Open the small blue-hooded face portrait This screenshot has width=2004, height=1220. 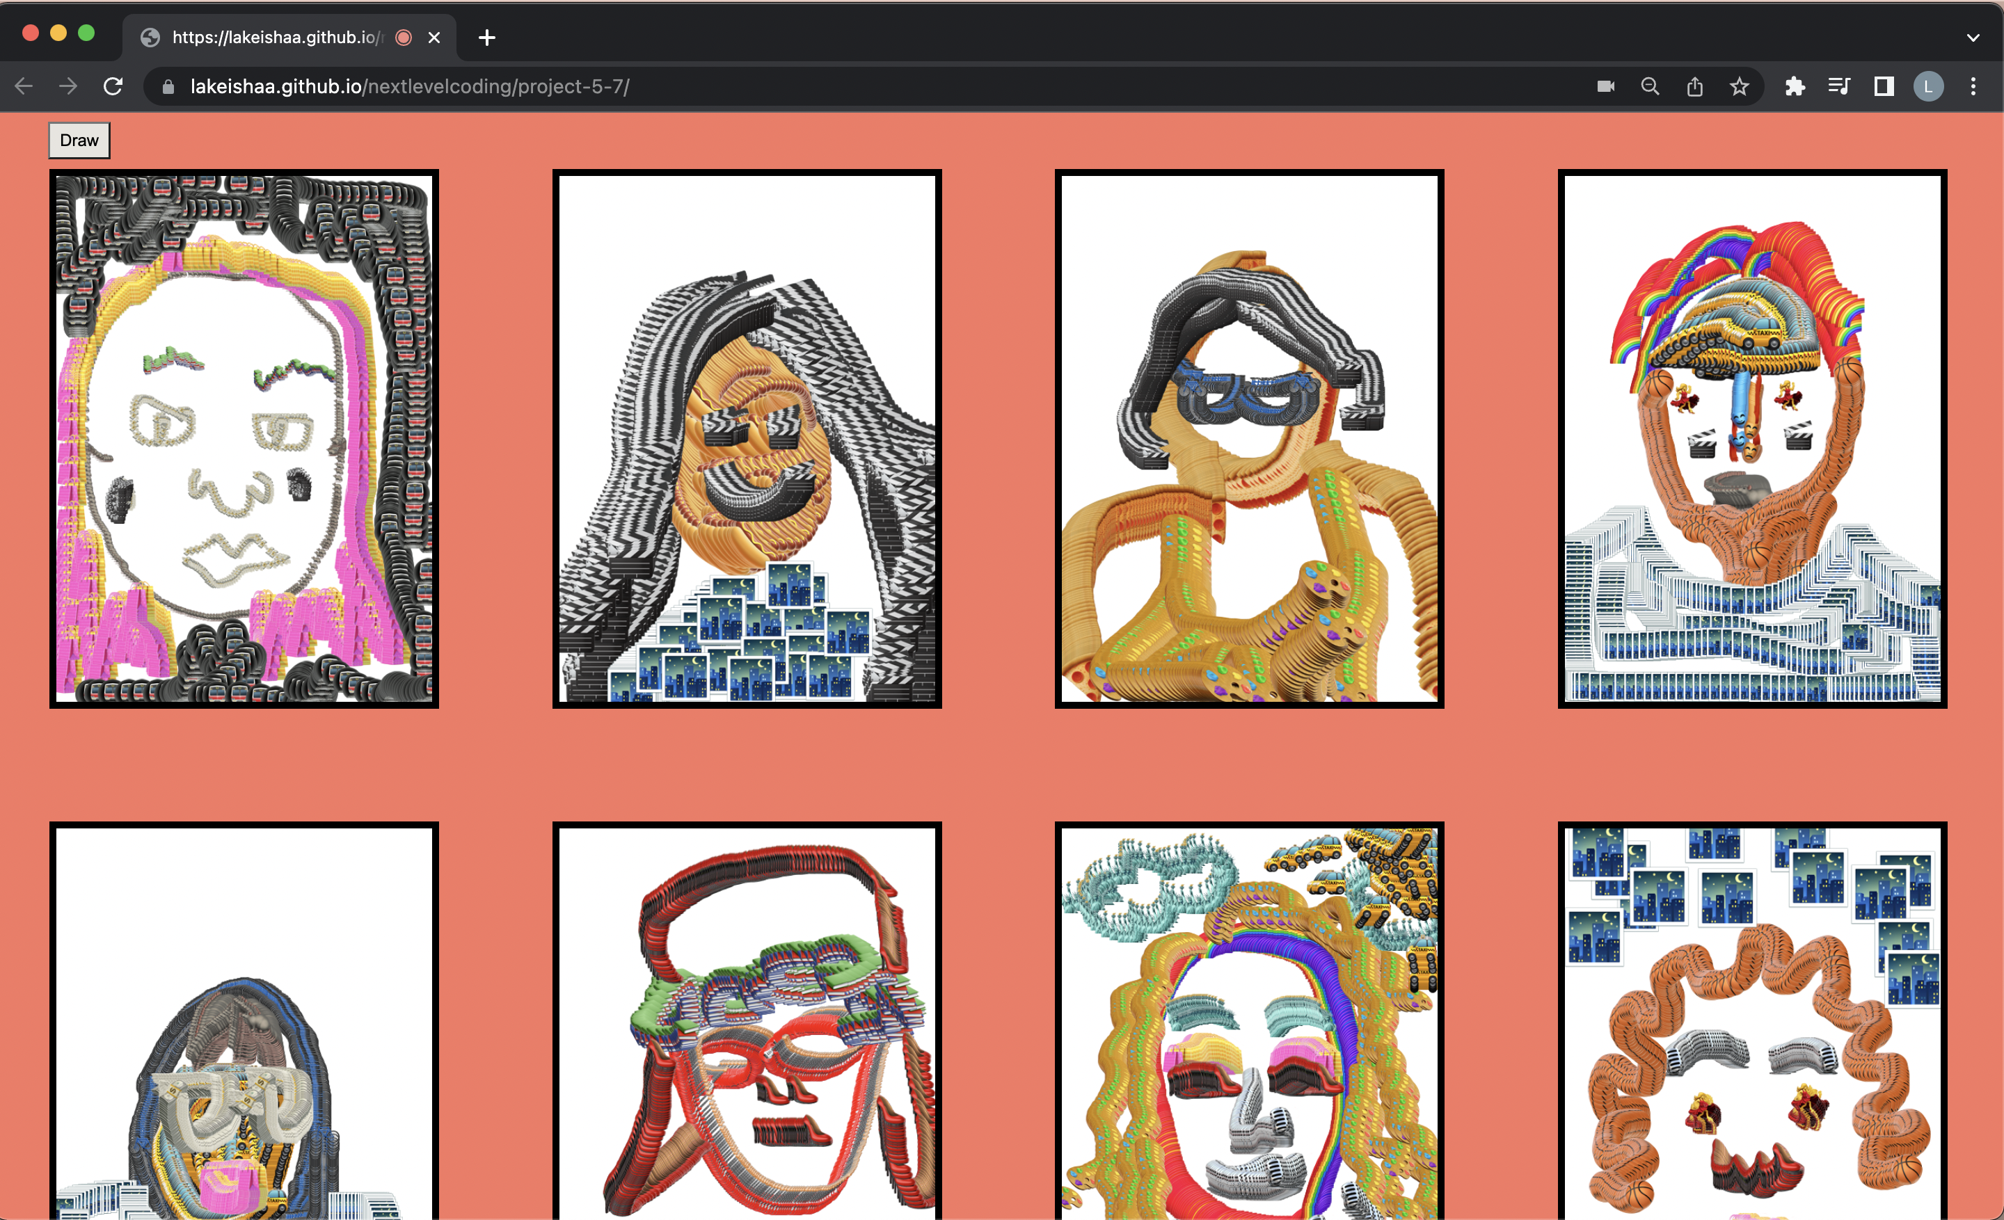244,1021
